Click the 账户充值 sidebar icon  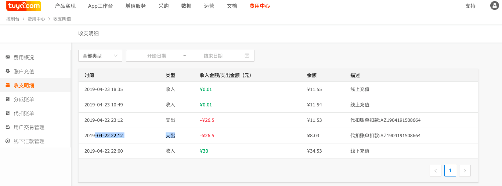point(8,71)
